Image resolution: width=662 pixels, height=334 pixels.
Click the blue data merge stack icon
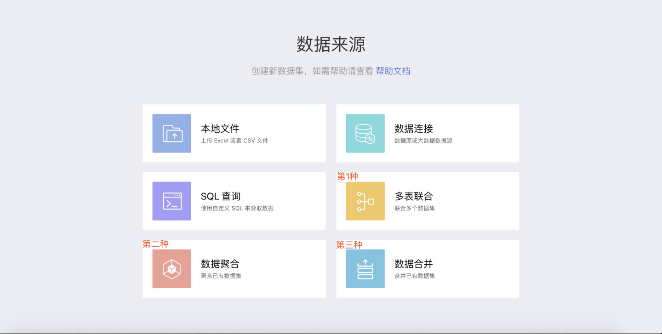365,269
